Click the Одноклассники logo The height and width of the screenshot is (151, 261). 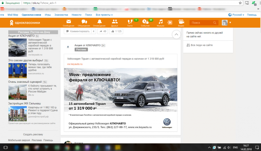tap(25, 23)
